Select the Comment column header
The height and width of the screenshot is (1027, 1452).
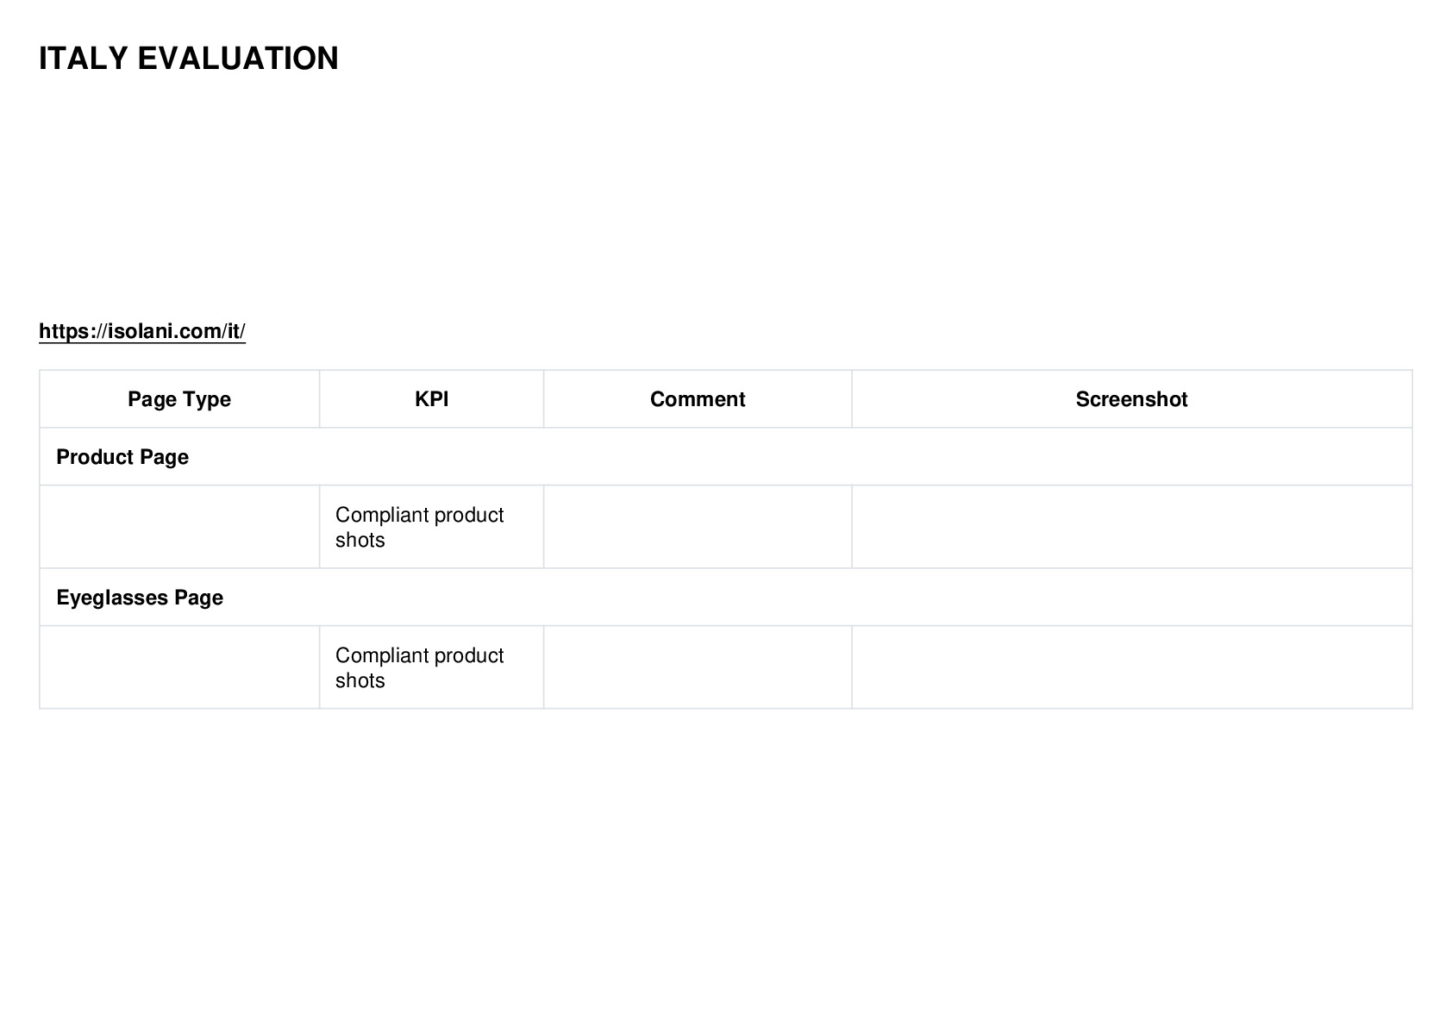(x=698, y=399)
